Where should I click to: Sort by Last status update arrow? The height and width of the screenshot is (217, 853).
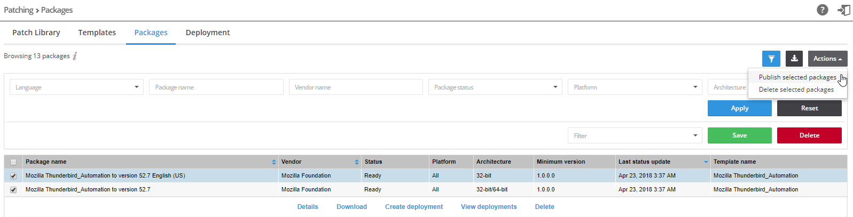[706, 162]
